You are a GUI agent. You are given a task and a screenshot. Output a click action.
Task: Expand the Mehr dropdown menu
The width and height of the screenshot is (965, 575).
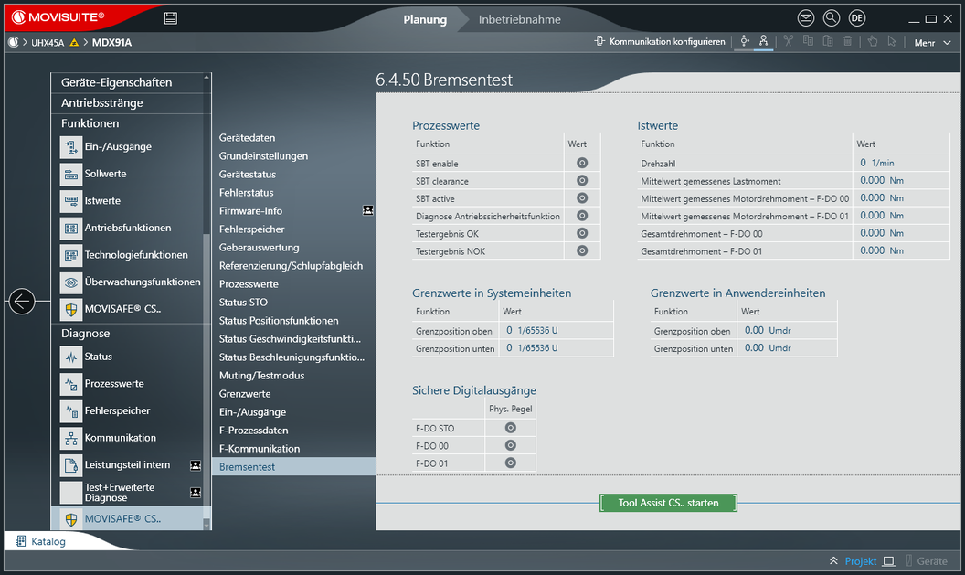click(930, 42)
